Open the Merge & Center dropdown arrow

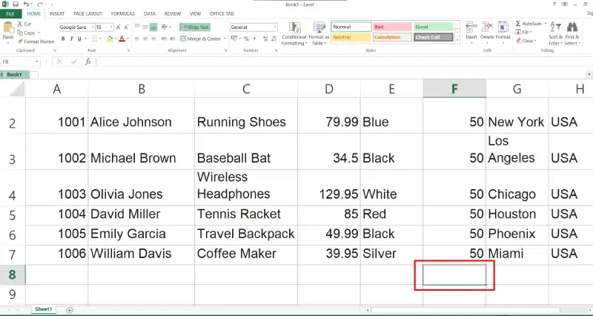coord(225,39)
